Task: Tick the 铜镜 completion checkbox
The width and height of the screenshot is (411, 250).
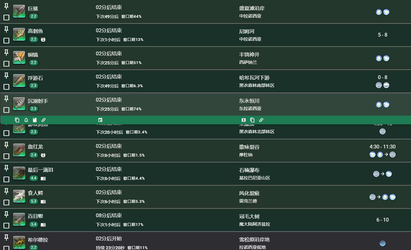Action: click(6, 64)
